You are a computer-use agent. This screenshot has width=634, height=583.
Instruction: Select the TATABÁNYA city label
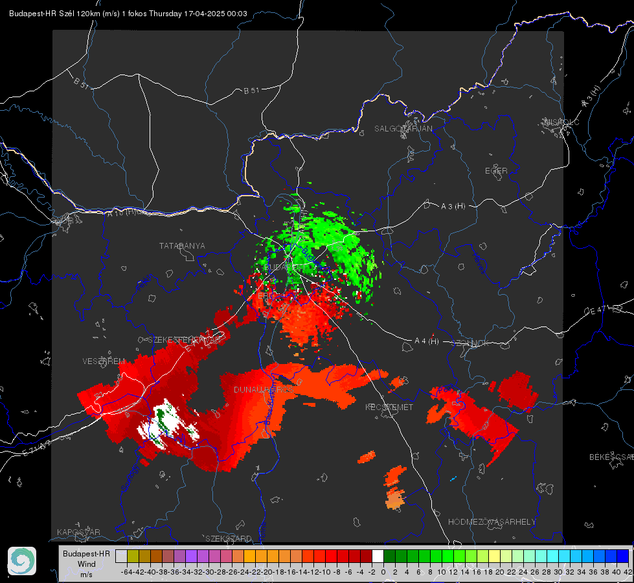(182, 246)
